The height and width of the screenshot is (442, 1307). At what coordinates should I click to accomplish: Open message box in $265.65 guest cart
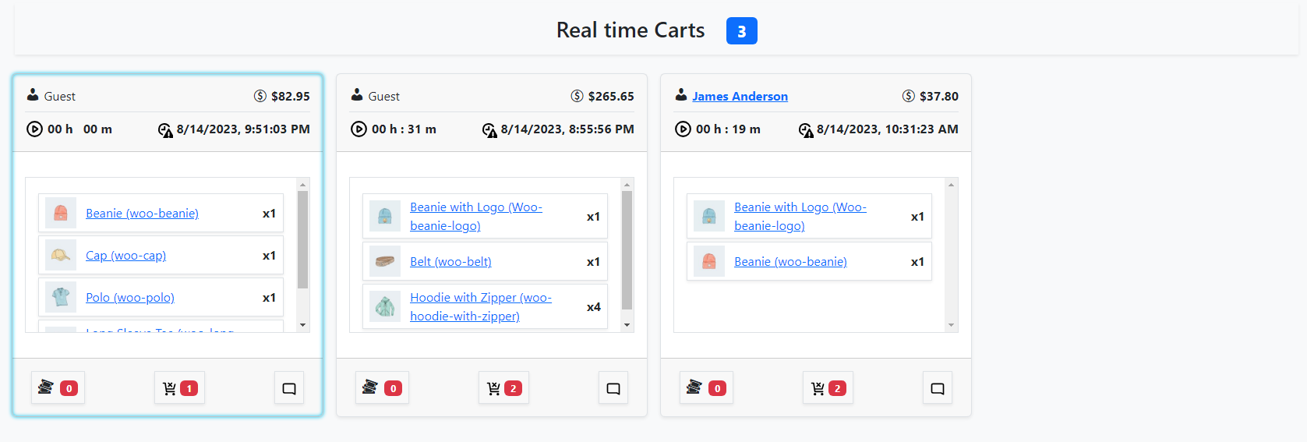[x=613, y=388]
